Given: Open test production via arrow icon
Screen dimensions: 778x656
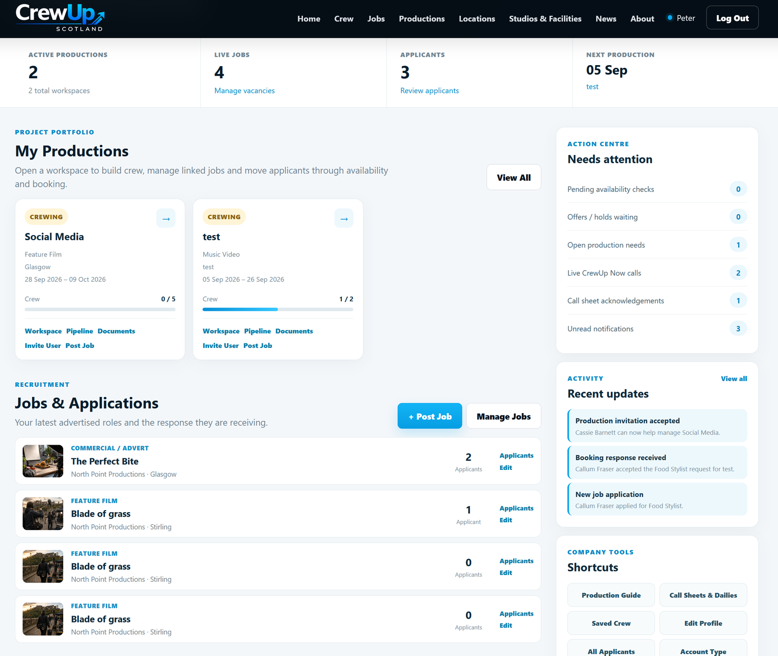Looking at the screenshot, I should point(344,218).
